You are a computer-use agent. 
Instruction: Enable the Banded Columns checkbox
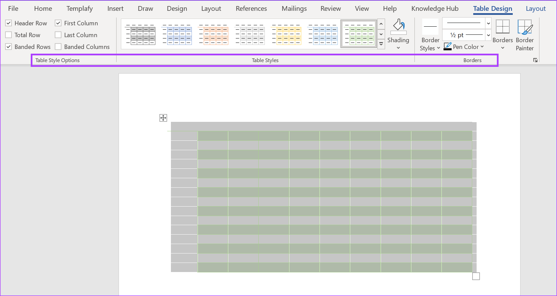coord(58,47)
